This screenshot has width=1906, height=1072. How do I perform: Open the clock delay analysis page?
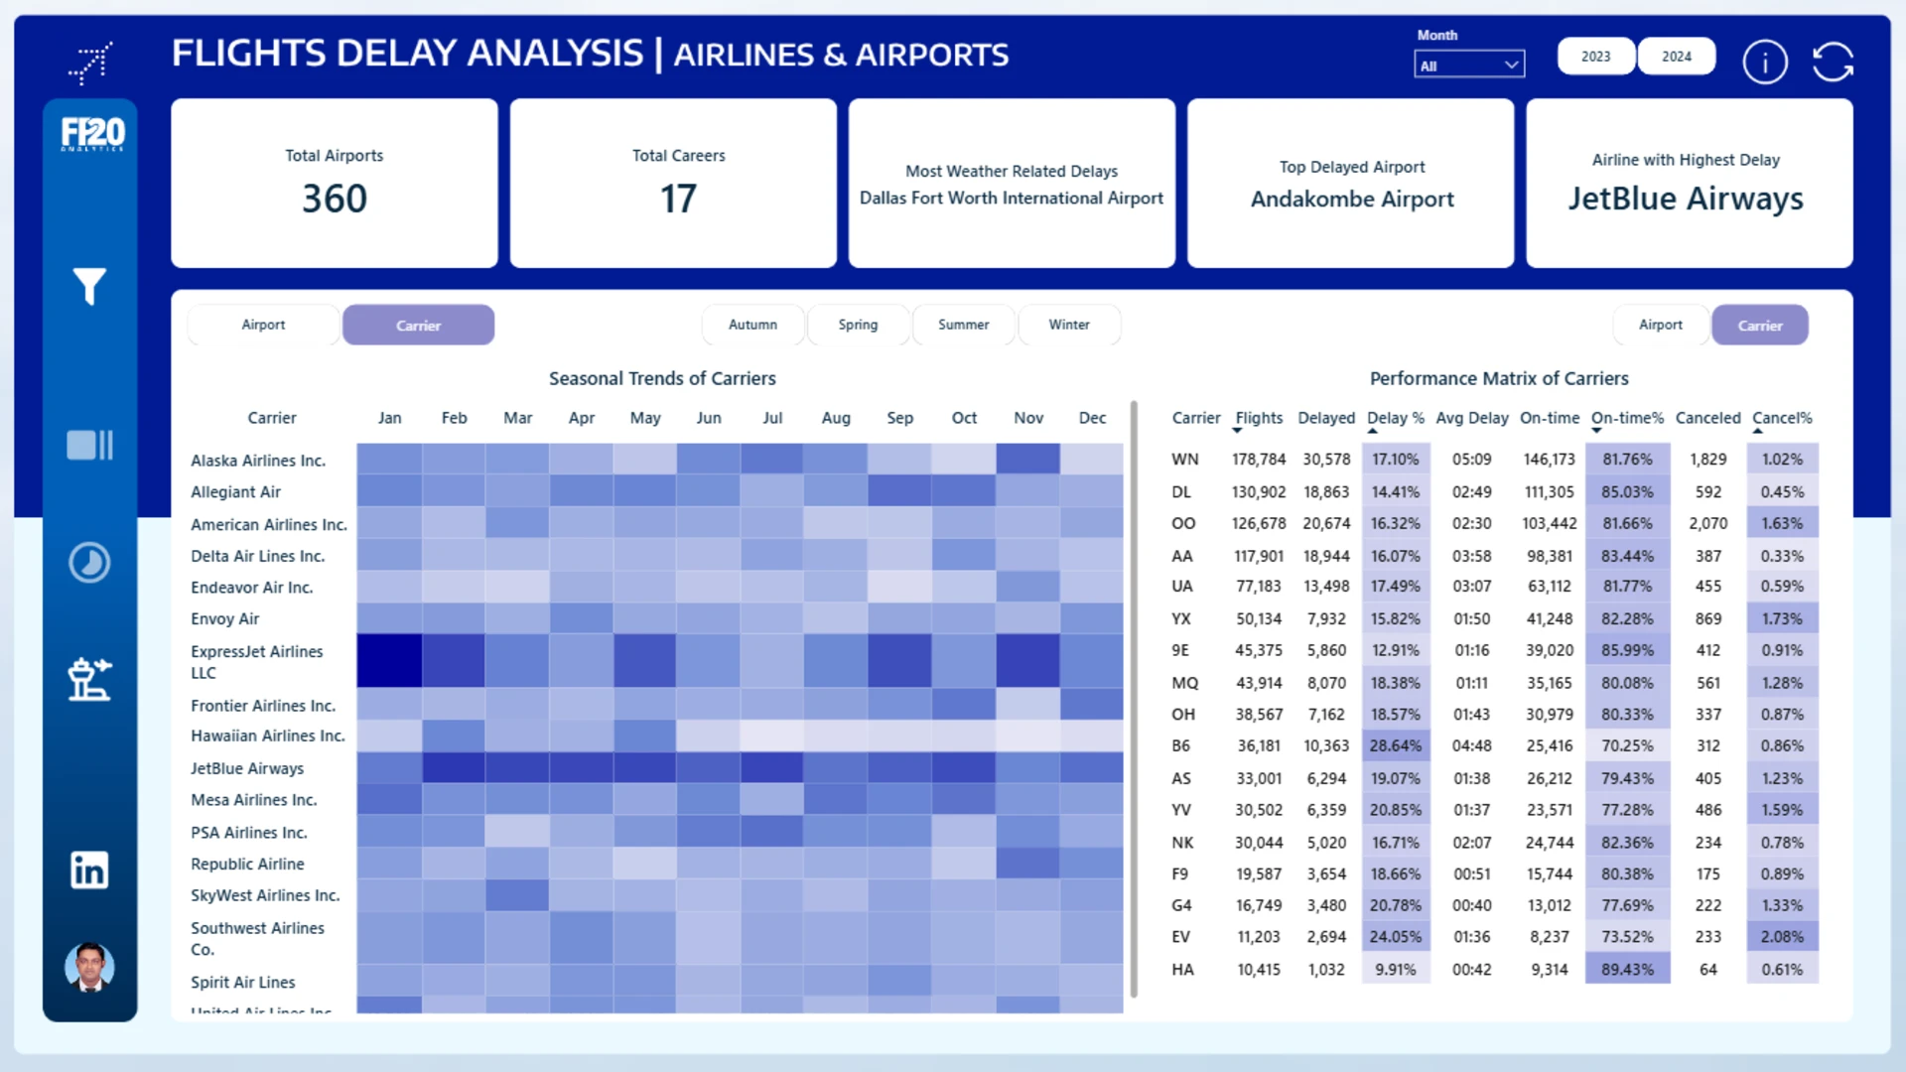pyautogui.click(x=89, y=563)
